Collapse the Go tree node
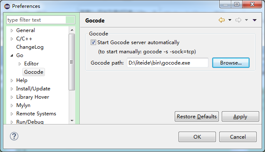 pyautogui.click(x=12, y=55)
